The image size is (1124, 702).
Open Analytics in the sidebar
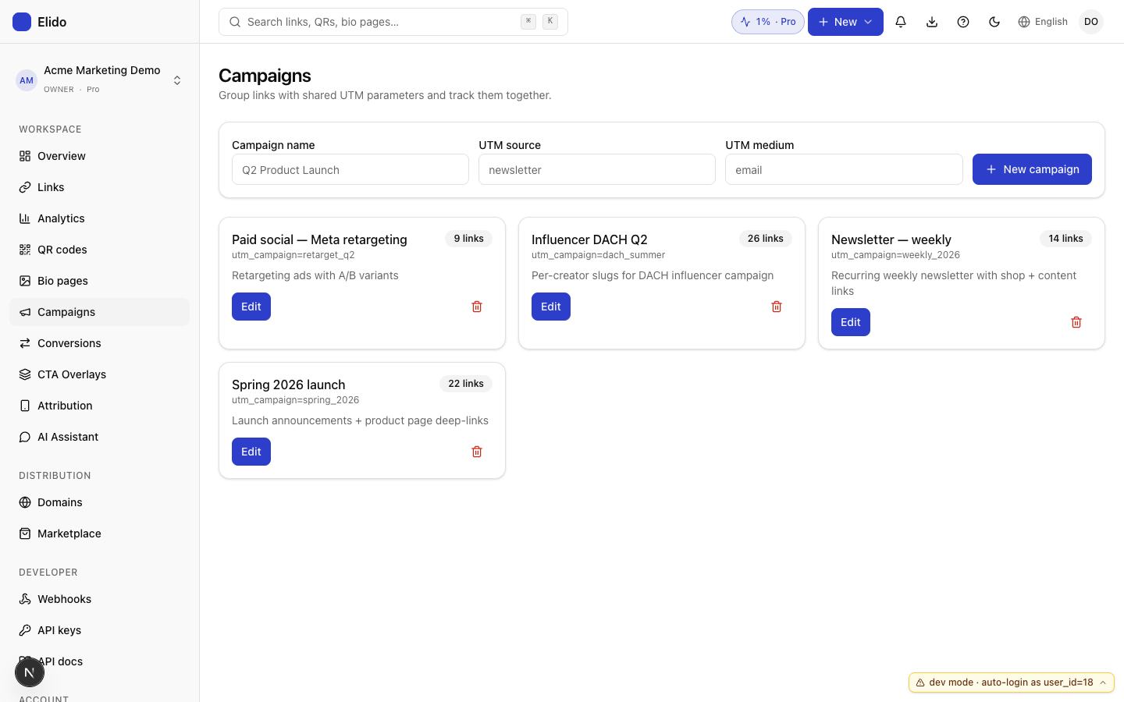100,218
